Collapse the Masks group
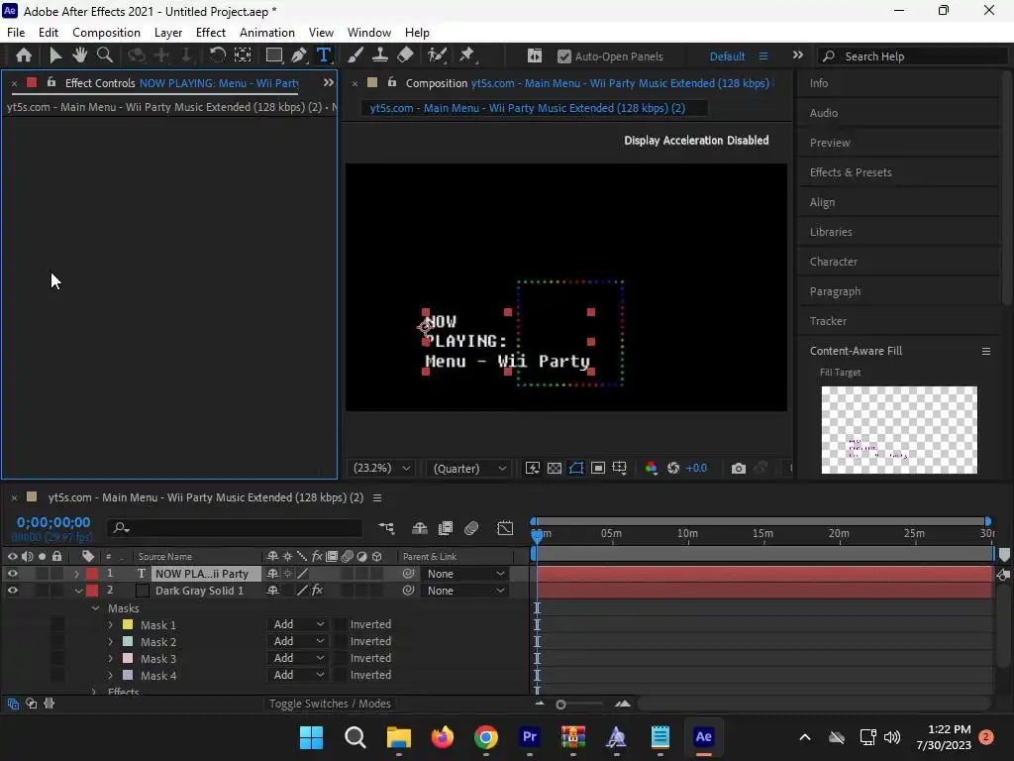Image resolution: width=1014 pixels, height=761 pixels. pos(96,608)
